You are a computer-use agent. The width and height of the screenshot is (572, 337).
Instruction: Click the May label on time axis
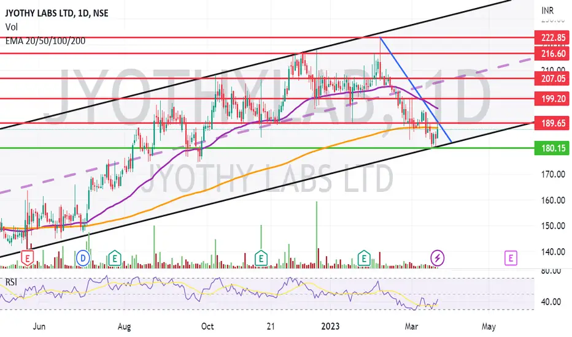pos(489,326)
